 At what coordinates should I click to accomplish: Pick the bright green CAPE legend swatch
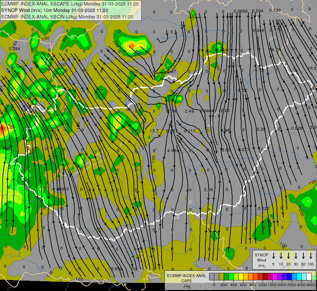[231, 276]
